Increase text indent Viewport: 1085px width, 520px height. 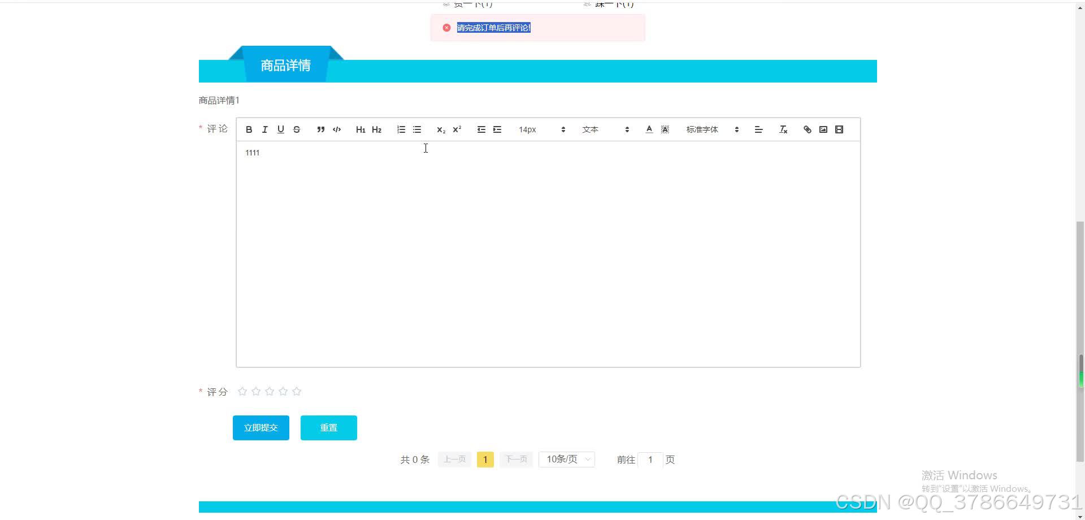pyautogui.click(x=497, y=129)
